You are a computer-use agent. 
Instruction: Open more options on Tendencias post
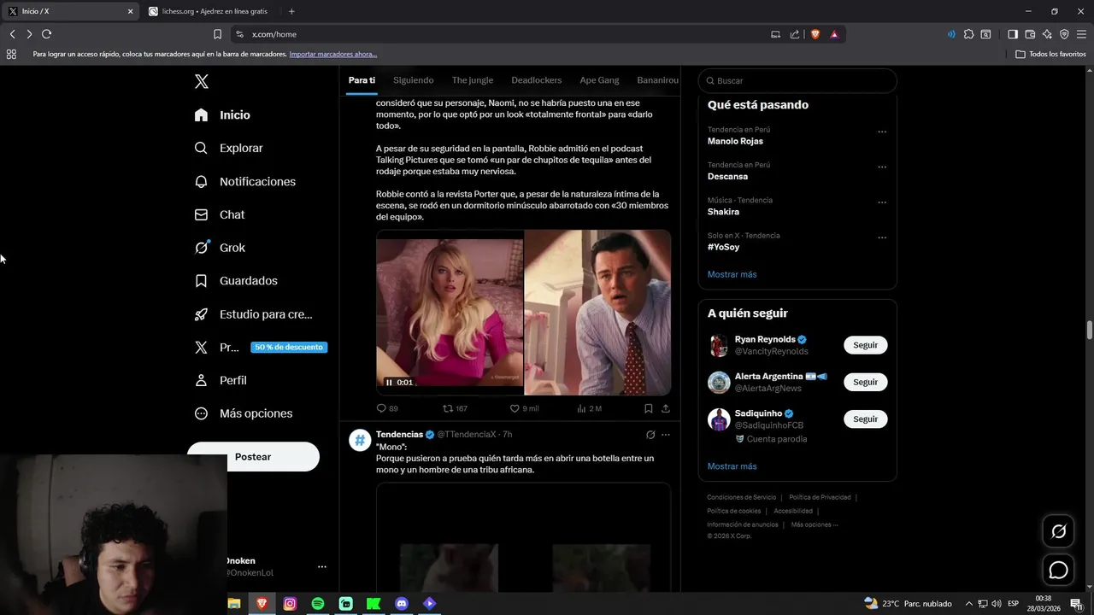(666, 435)
